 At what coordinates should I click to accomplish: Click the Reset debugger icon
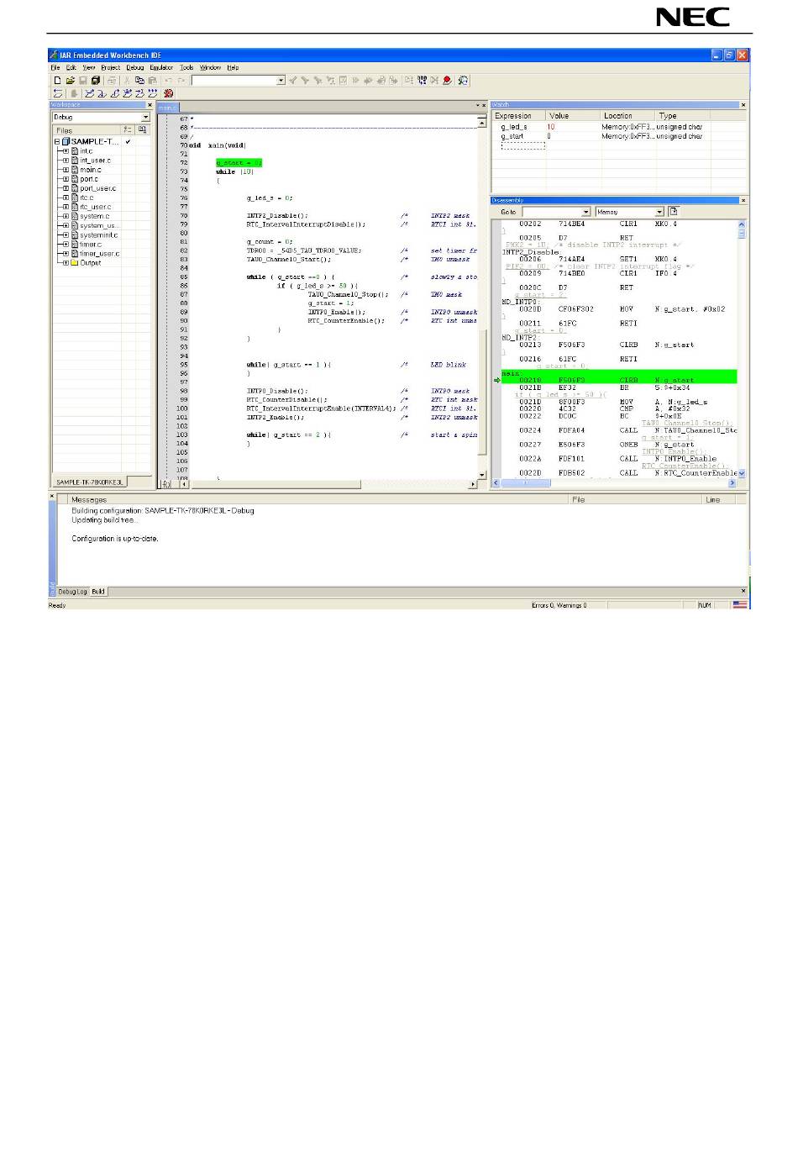58,93
